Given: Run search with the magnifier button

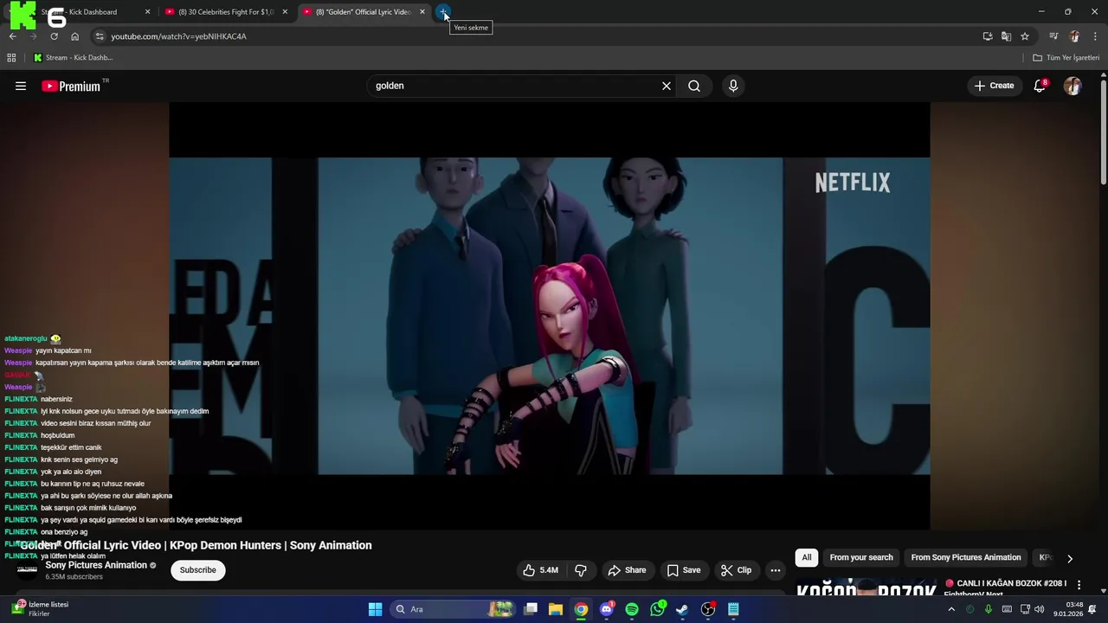Looking at the screenshot, I should (694, 86).
